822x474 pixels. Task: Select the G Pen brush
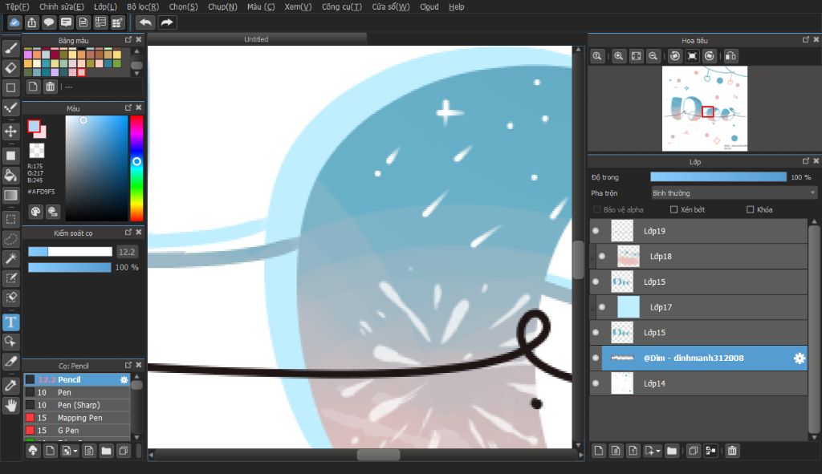77,430
